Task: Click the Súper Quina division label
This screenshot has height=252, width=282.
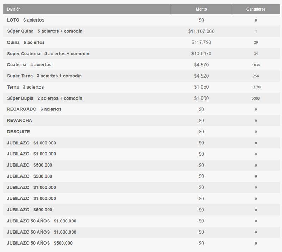Action: click(x=45, y=31)
